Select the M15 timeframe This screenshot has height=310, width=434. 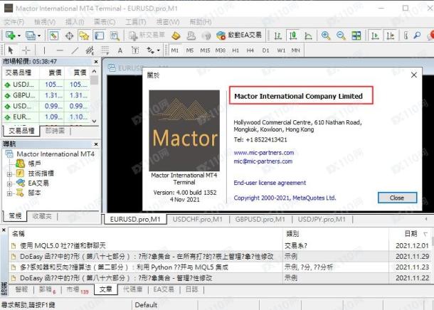(205, 50)
